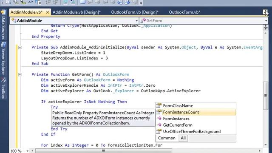Click "Private Function GetForm()" declaration text
Screen dimensions: 272x153
point(62,75)
